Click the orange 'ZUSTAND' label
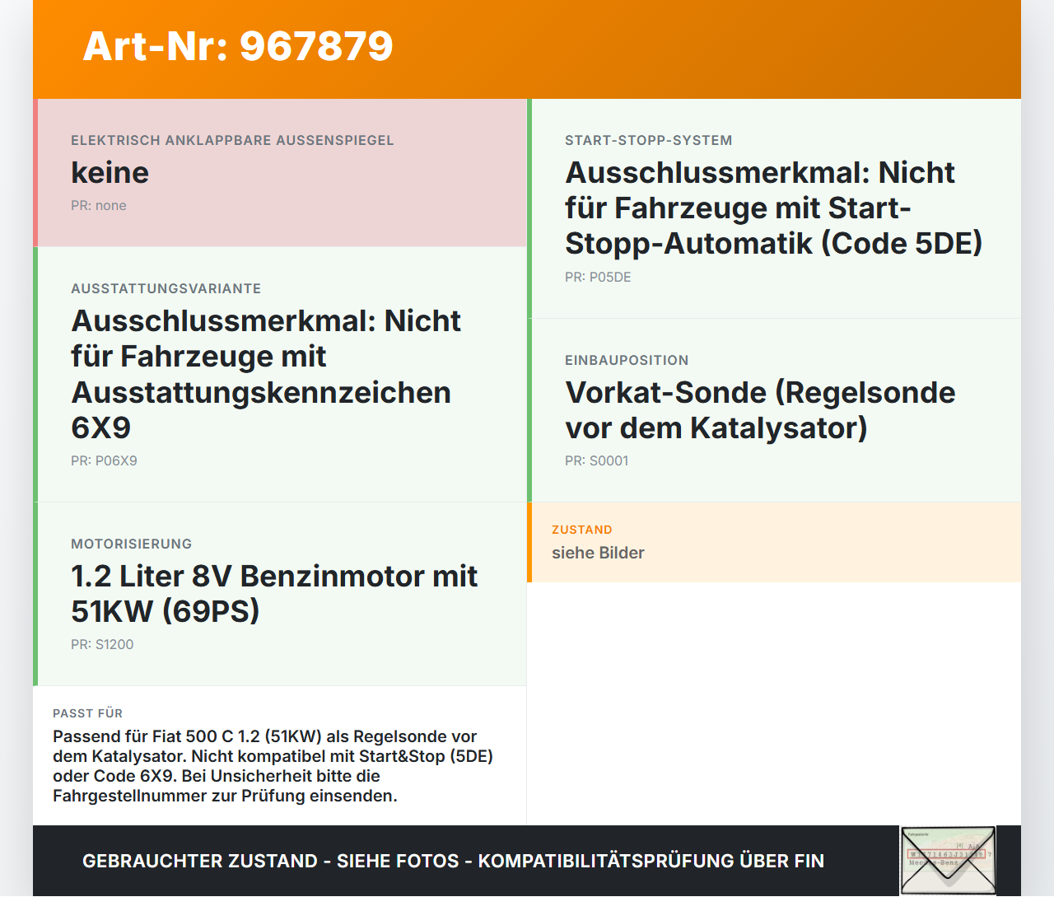The image size is (1054, 897). 582,530
